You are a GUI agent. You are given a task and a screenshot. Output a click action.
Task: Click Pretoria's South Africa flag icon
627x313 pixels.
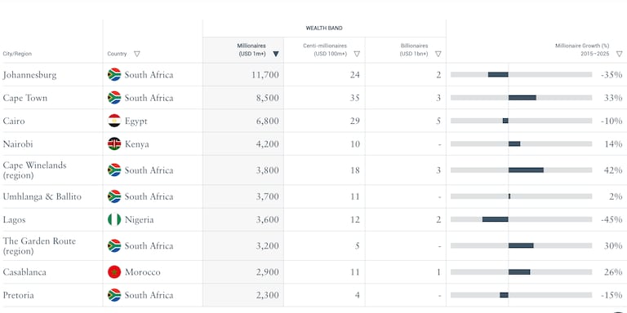(114, 295)
